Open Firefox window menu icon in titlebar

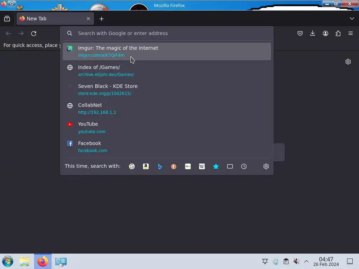3,4
